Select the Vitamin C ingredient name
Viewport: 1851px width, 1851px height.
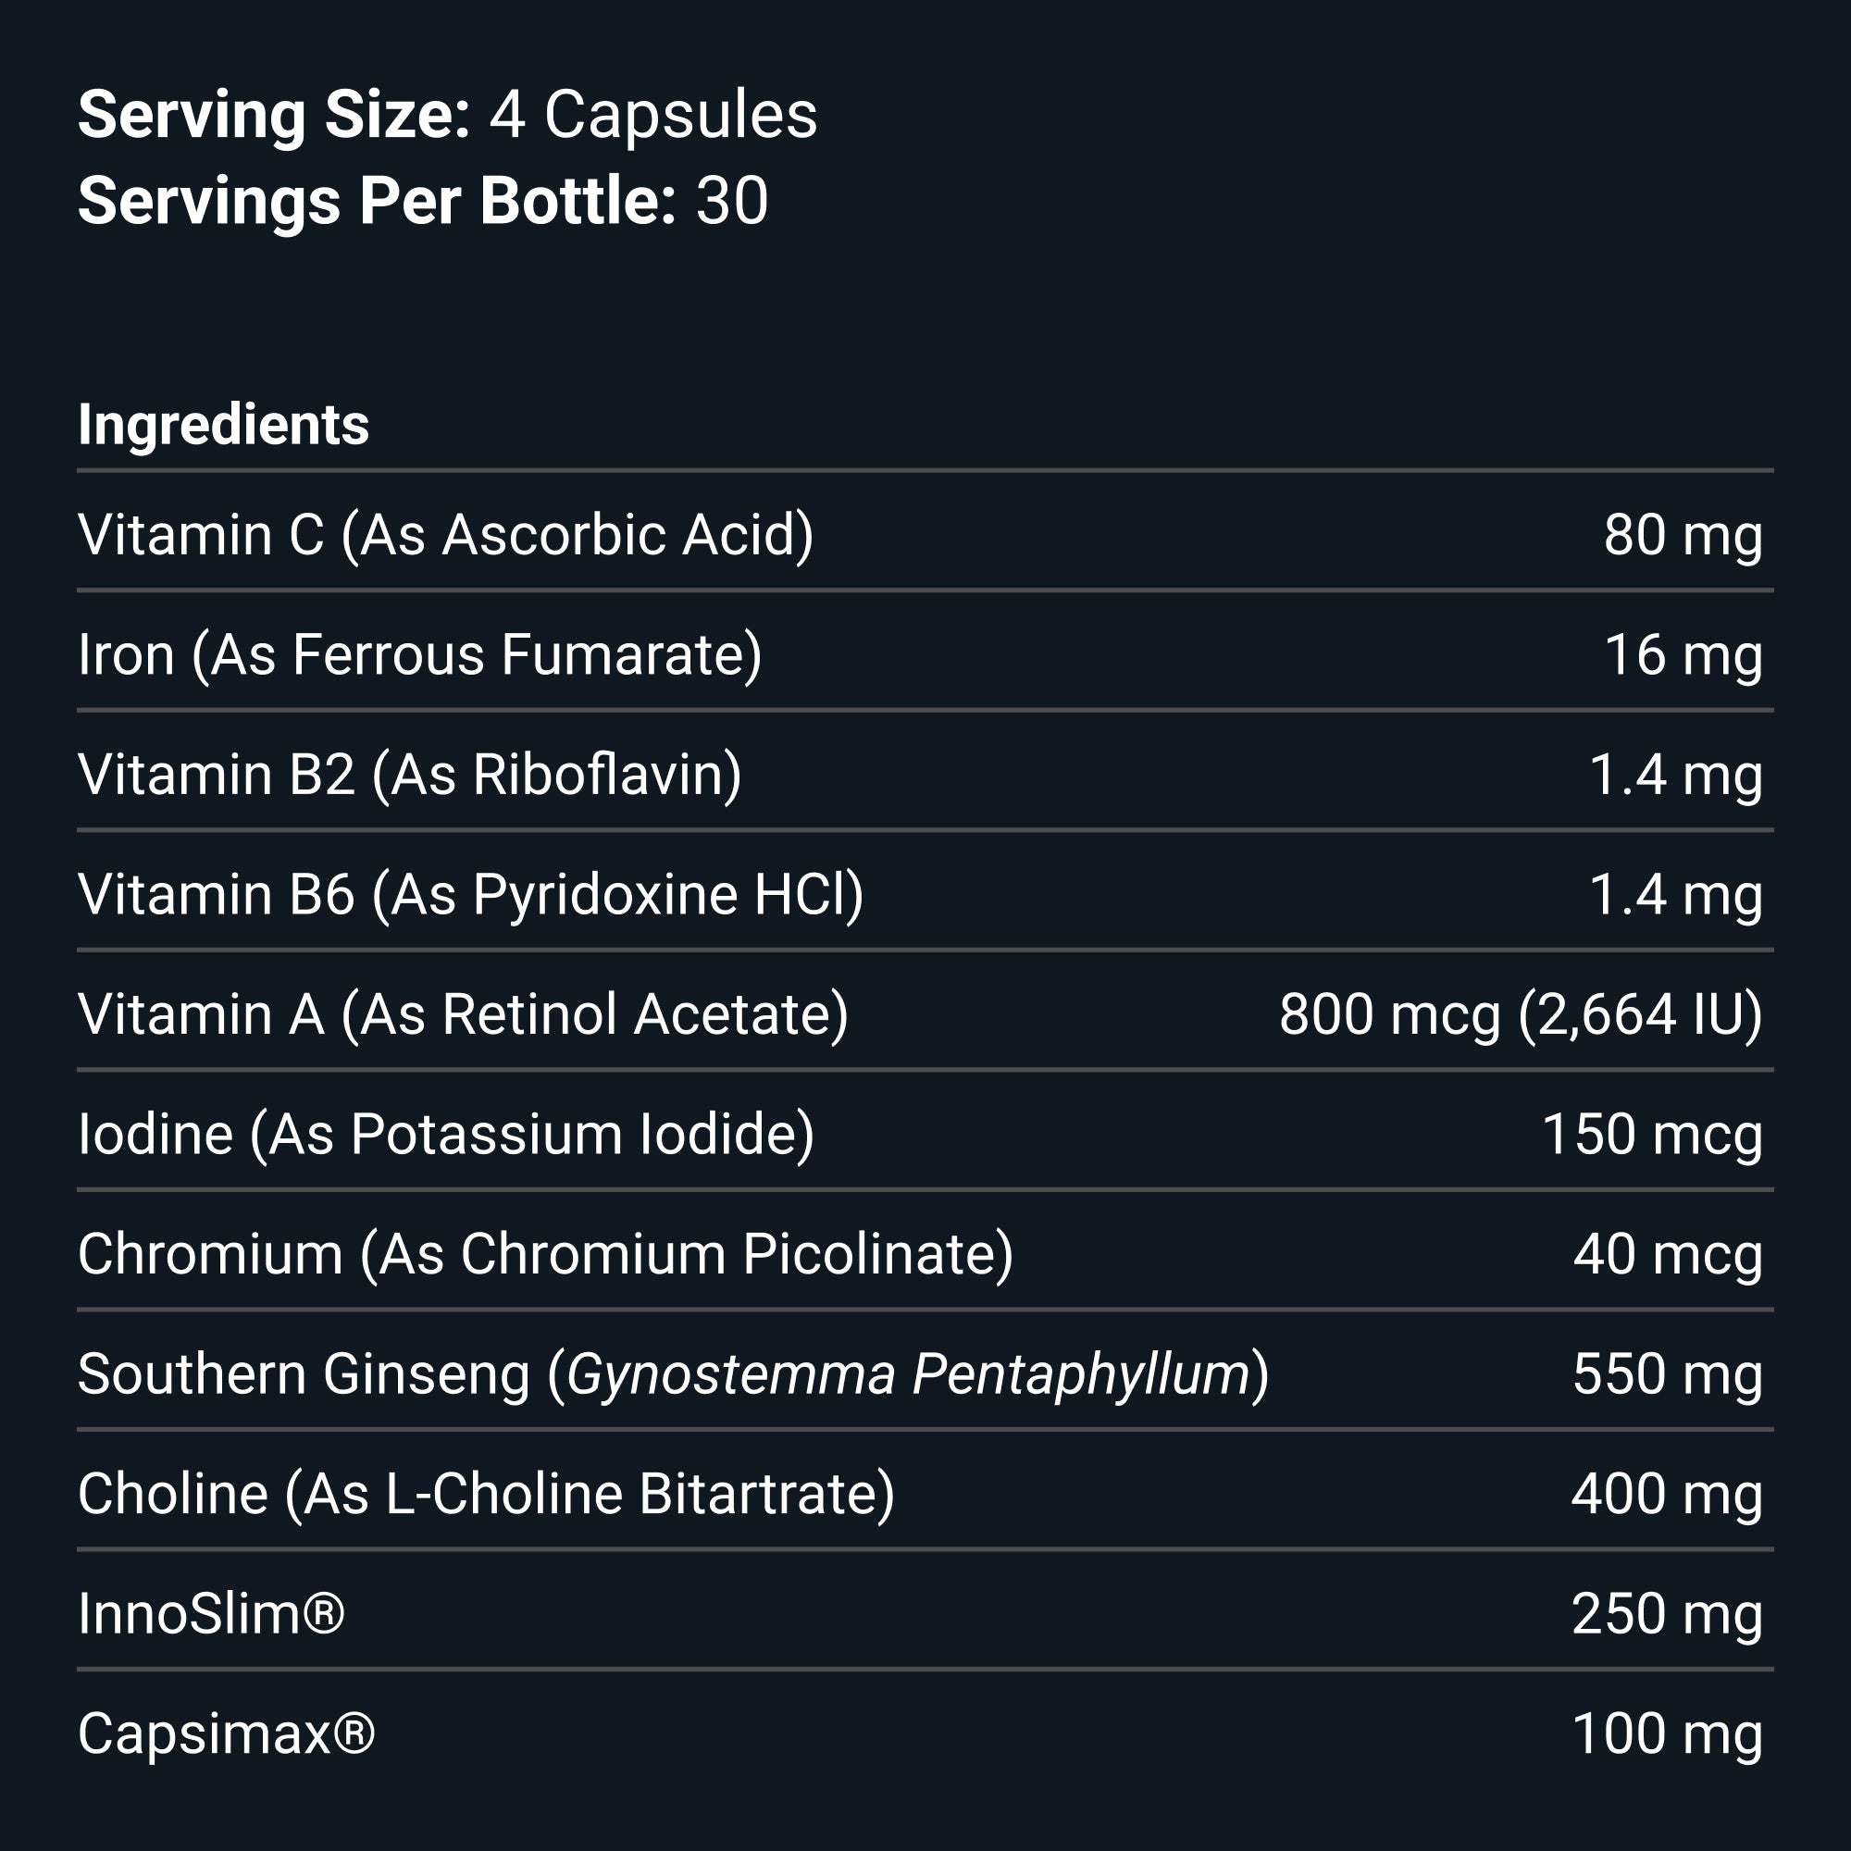[x=445, y=535]
